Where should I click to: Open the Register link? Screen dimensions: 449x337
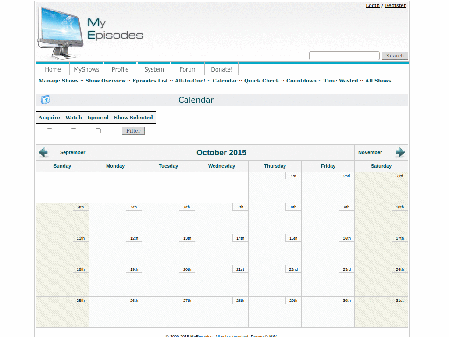pyautogui.click(x=396, y=5)
